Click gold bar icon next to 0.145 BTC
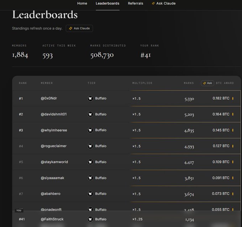 pos(233,130)
